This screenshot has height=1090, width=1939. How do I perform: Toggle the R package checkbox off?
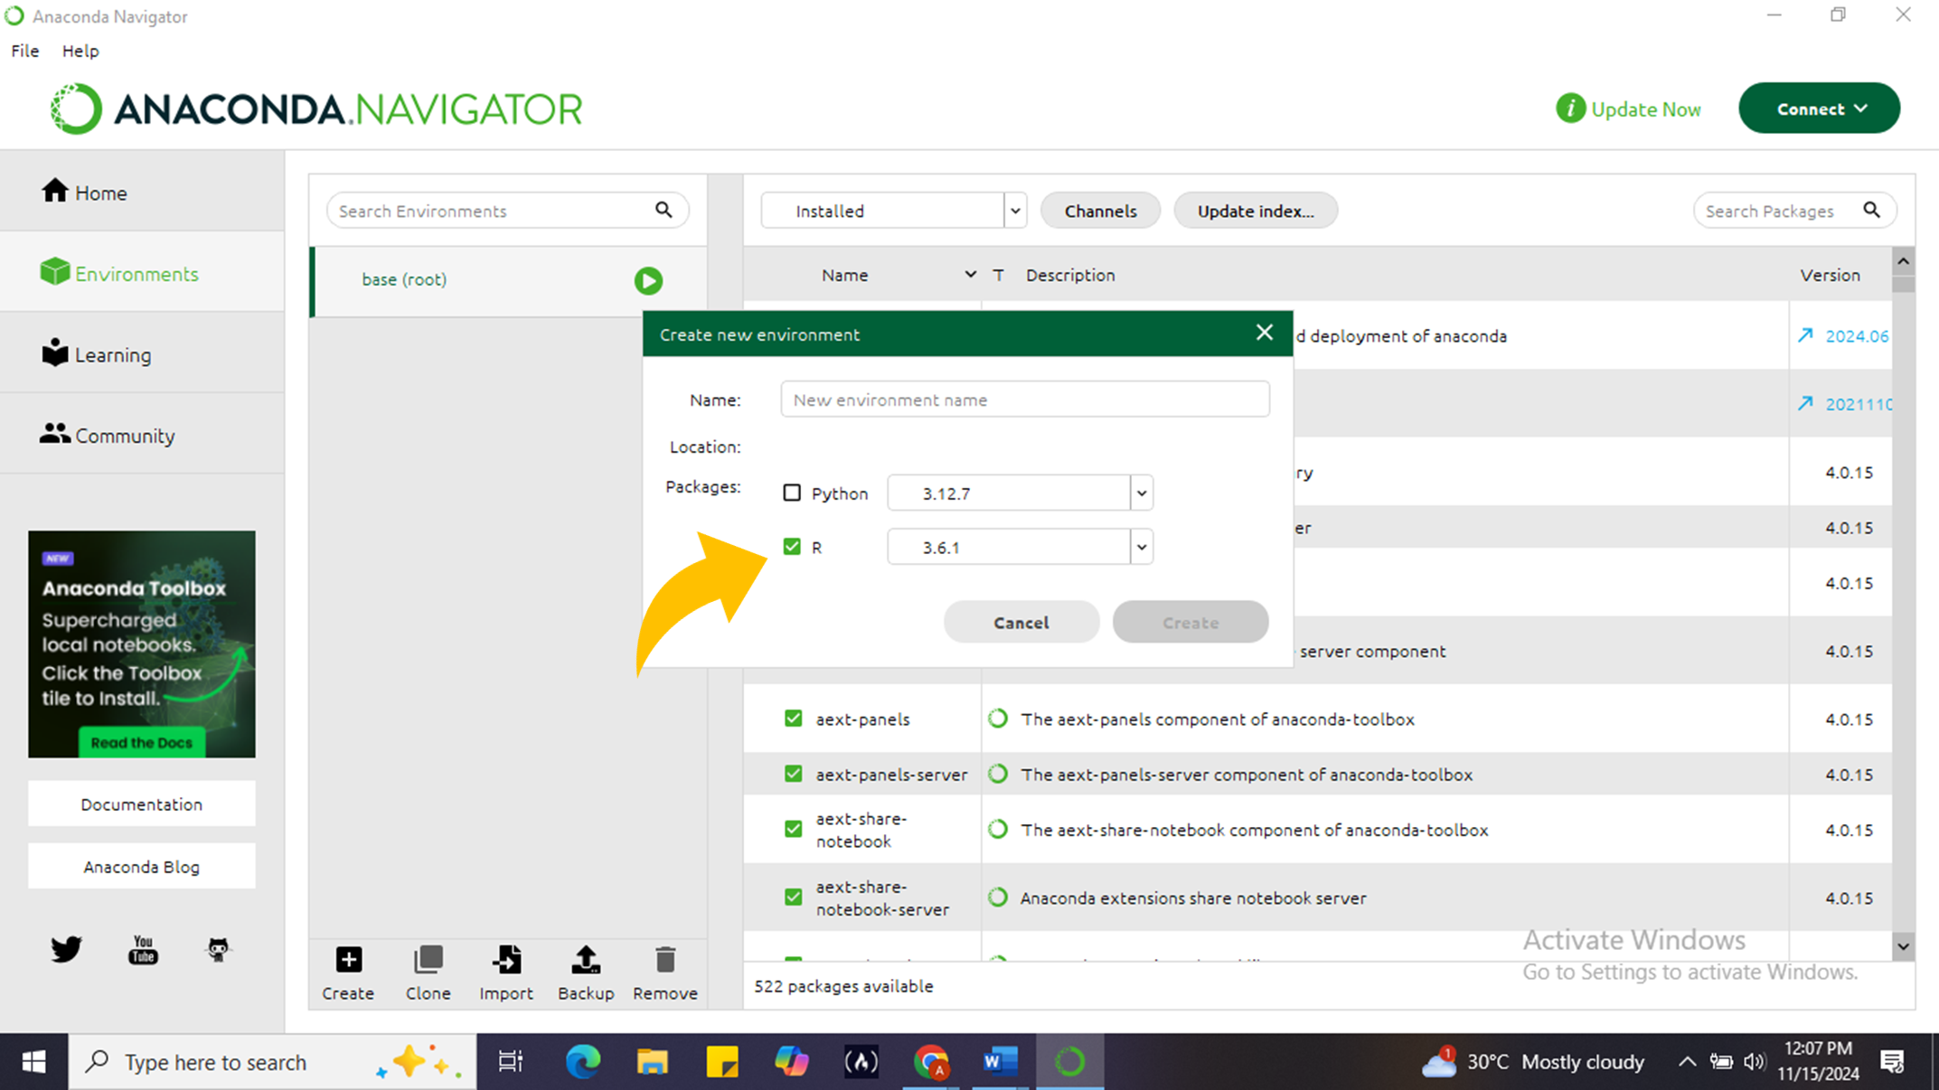coord(793,546)
